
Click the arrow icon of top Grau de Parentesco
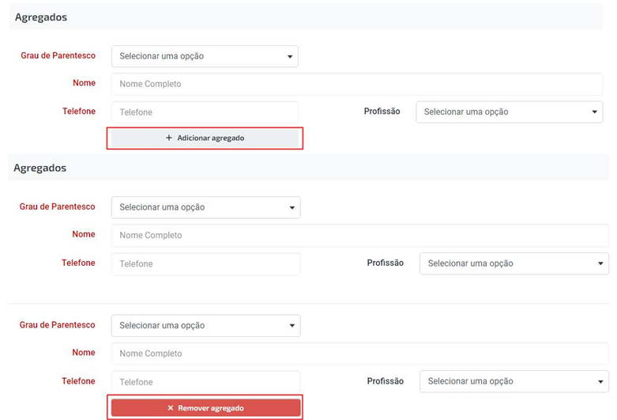pyautogui.click(x=290, y=57)
